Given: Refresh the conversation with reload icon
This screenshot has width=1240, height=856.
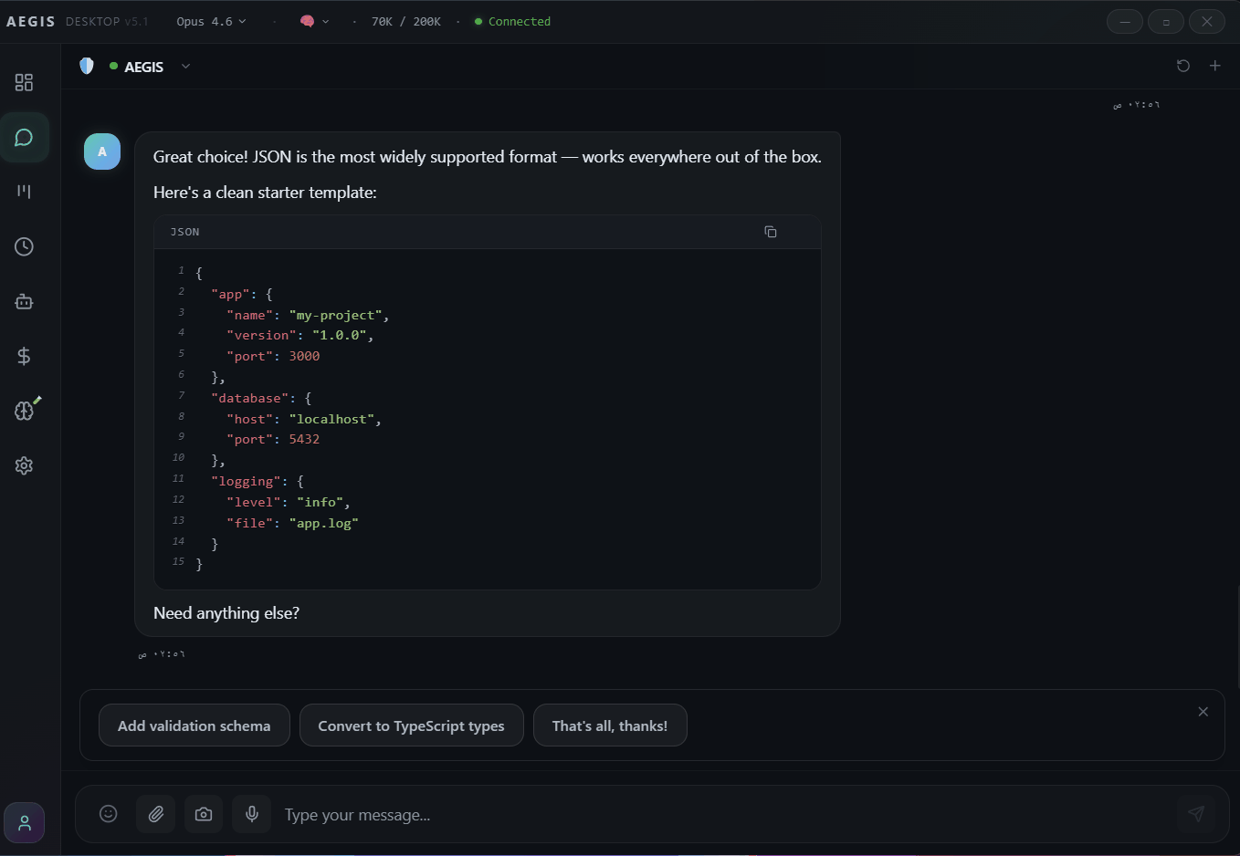Looking at the screenshot, I should pyautogui.click(x=1183, y=66).
